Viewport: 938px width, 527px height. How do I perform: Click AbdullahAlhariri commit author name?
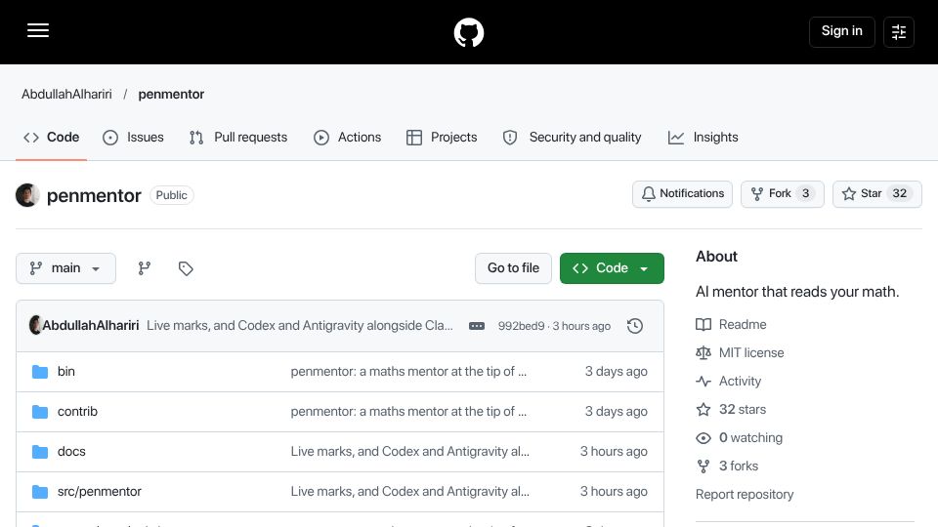[x=90, y=326]
